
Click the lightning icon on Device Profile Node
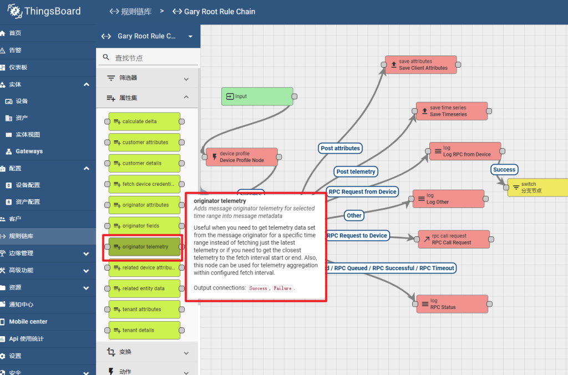(215, 156)
